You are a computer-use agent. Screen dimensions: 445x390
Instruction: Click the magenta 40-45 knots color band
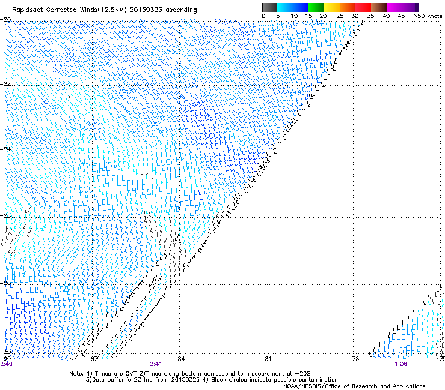(x=394, y=7)
